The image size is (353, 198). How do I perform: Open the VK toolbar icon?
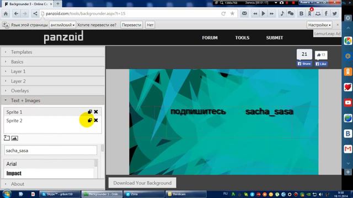pos(301,14)
